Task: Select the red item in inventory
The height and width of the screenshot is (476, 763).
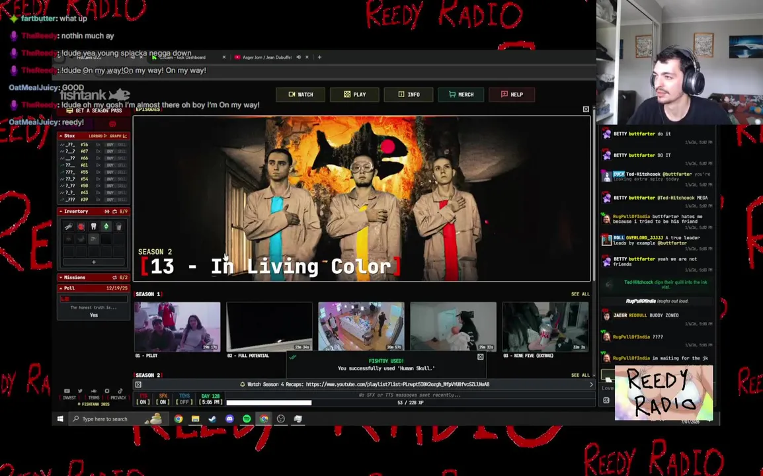Action: (81, 226)
